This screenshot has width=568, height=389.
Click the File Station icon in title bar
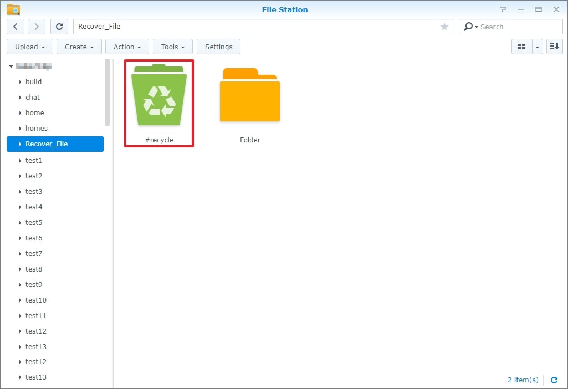tap(13, 9)
